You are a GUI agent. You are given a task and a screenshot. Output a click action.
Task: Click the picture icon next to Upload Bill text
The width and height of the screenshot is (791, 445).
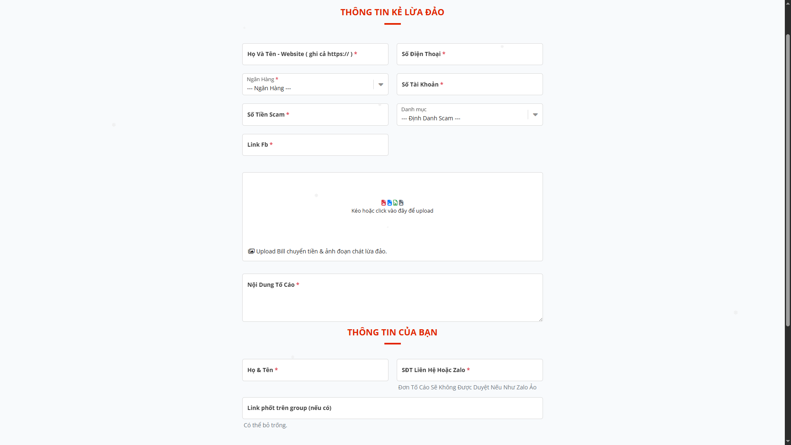coord(250,251)
